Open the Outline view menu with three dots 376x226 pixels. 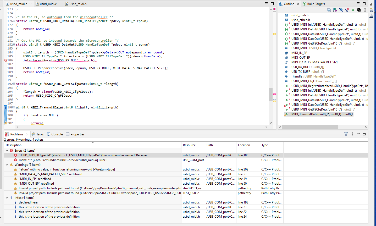(x=365, y=10)
